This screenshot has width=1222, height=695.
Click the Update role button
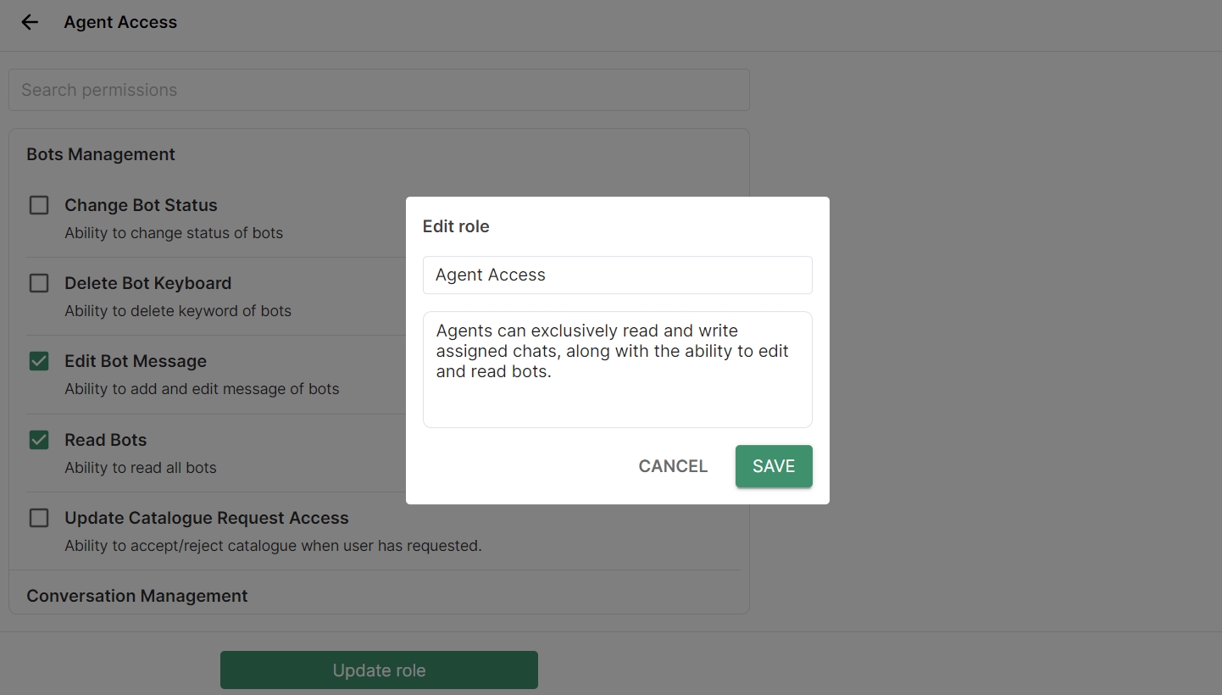(379, 670)
